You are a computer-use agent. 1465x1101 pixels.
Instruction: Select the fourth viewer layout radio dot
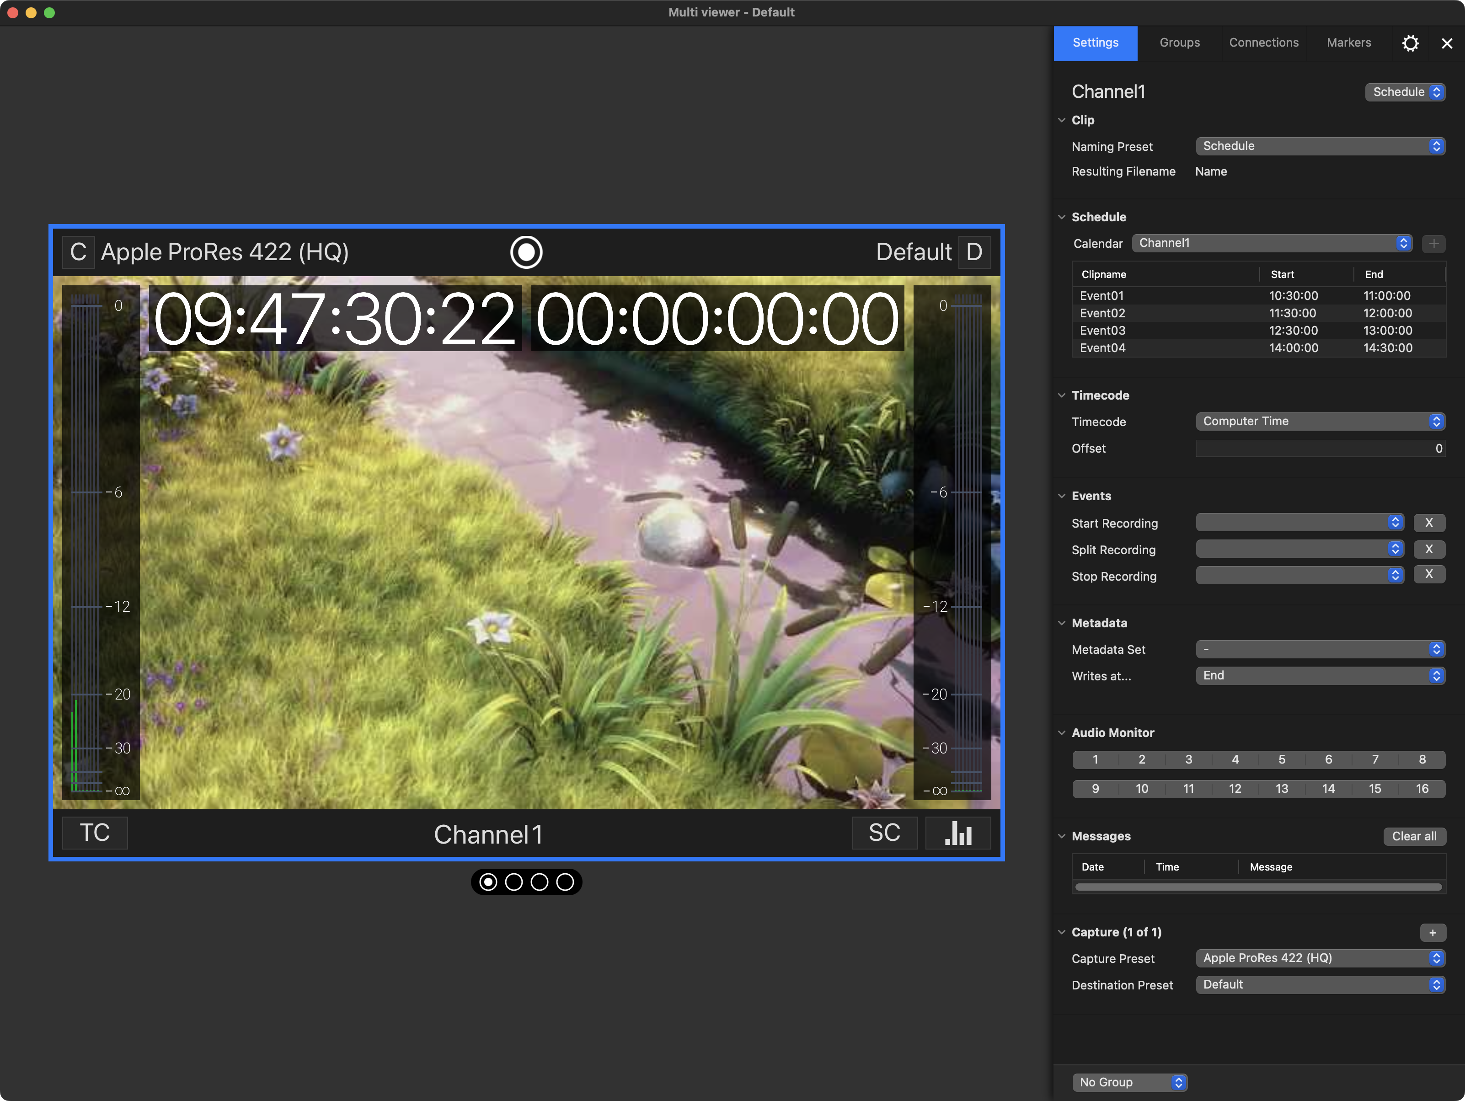565,882
